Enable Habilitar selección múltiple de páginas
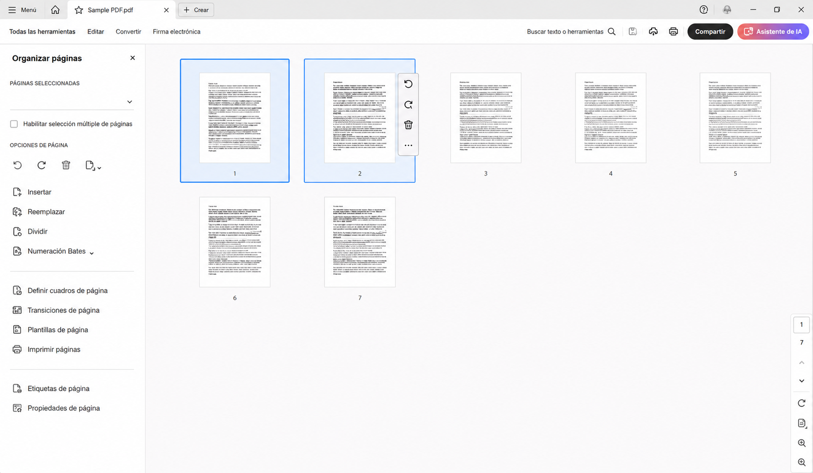 click(x=14, y=124)
